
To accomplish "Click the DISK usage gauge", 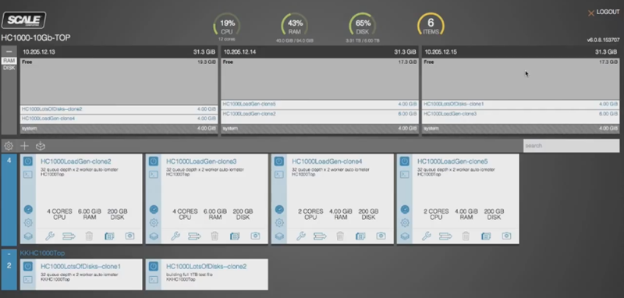I will (x=363, y=25).
